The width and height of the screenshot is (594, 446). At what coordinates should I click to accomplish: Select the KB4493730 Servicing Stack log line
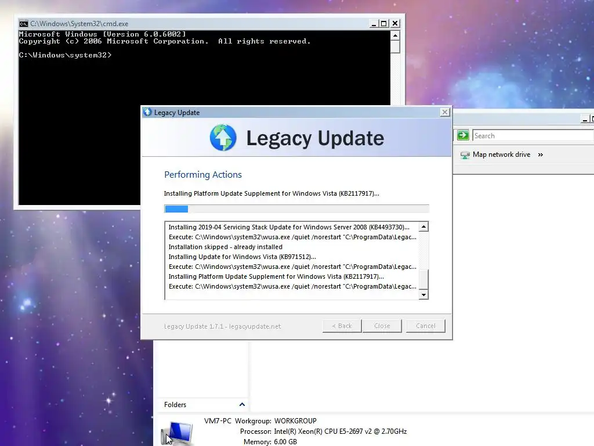click(x=289, y=227)
